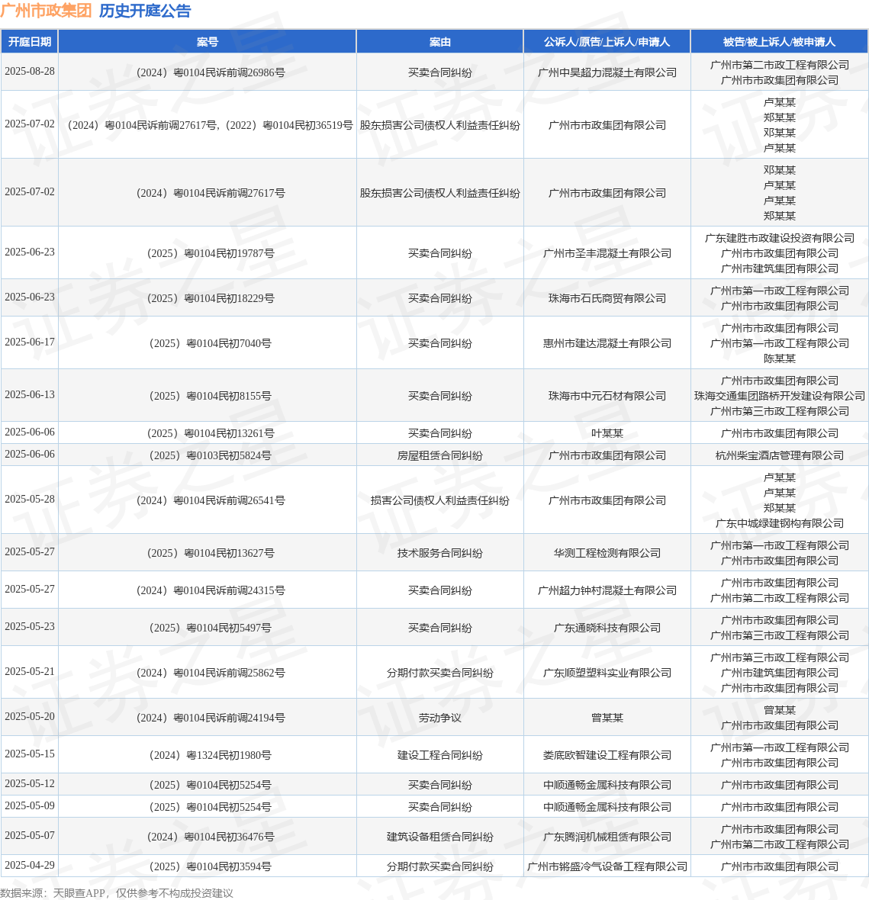Click plaintiff 广州超力钟村混凝土有限公司
The height and width of the screenshot is (900, 869).
pos(607,590)
